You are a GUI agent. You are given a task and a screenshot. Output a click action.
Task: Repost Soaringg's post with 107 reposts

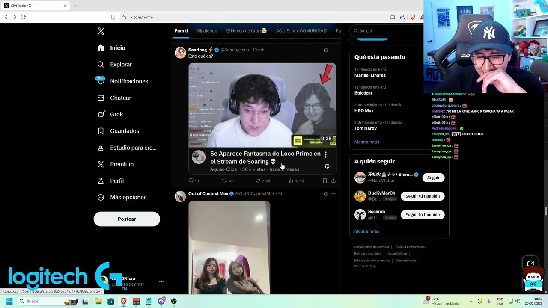(x=228, y=181)
